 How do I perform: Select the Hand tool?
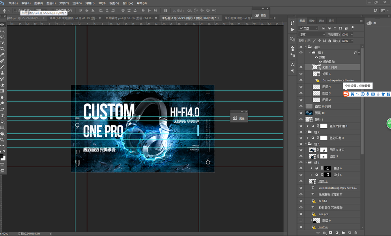pos(2,134)
